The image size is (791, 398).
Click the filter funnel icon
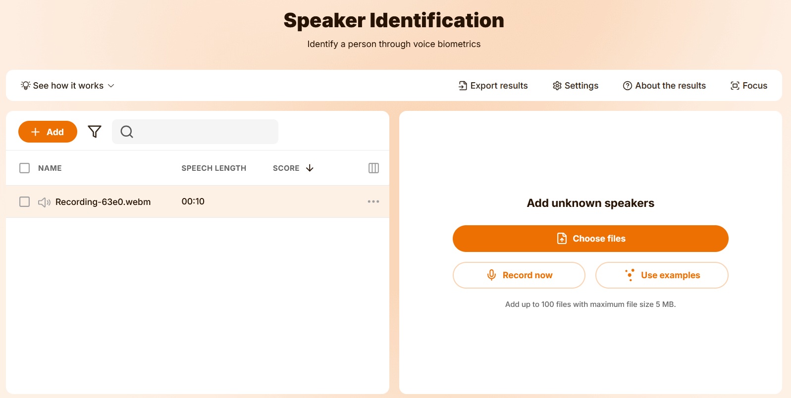coord(95,132)
